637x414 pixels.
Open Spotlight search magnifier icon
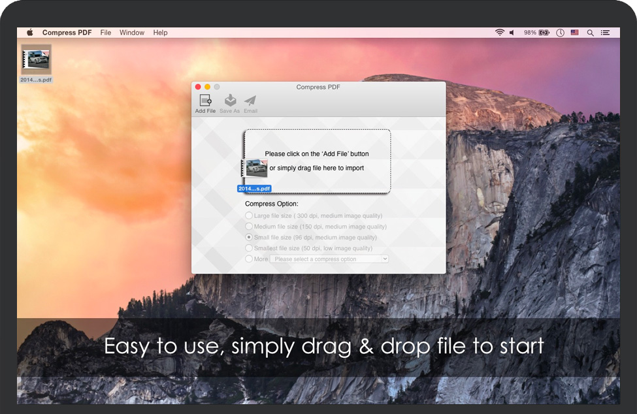pyautogui.click(x=591, y=33)
